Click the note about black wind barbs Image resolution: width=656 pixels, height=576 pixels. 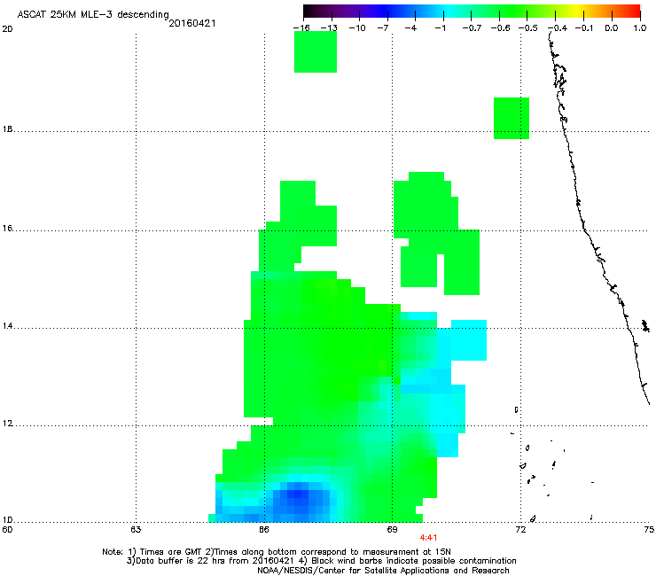pos(408,561)
